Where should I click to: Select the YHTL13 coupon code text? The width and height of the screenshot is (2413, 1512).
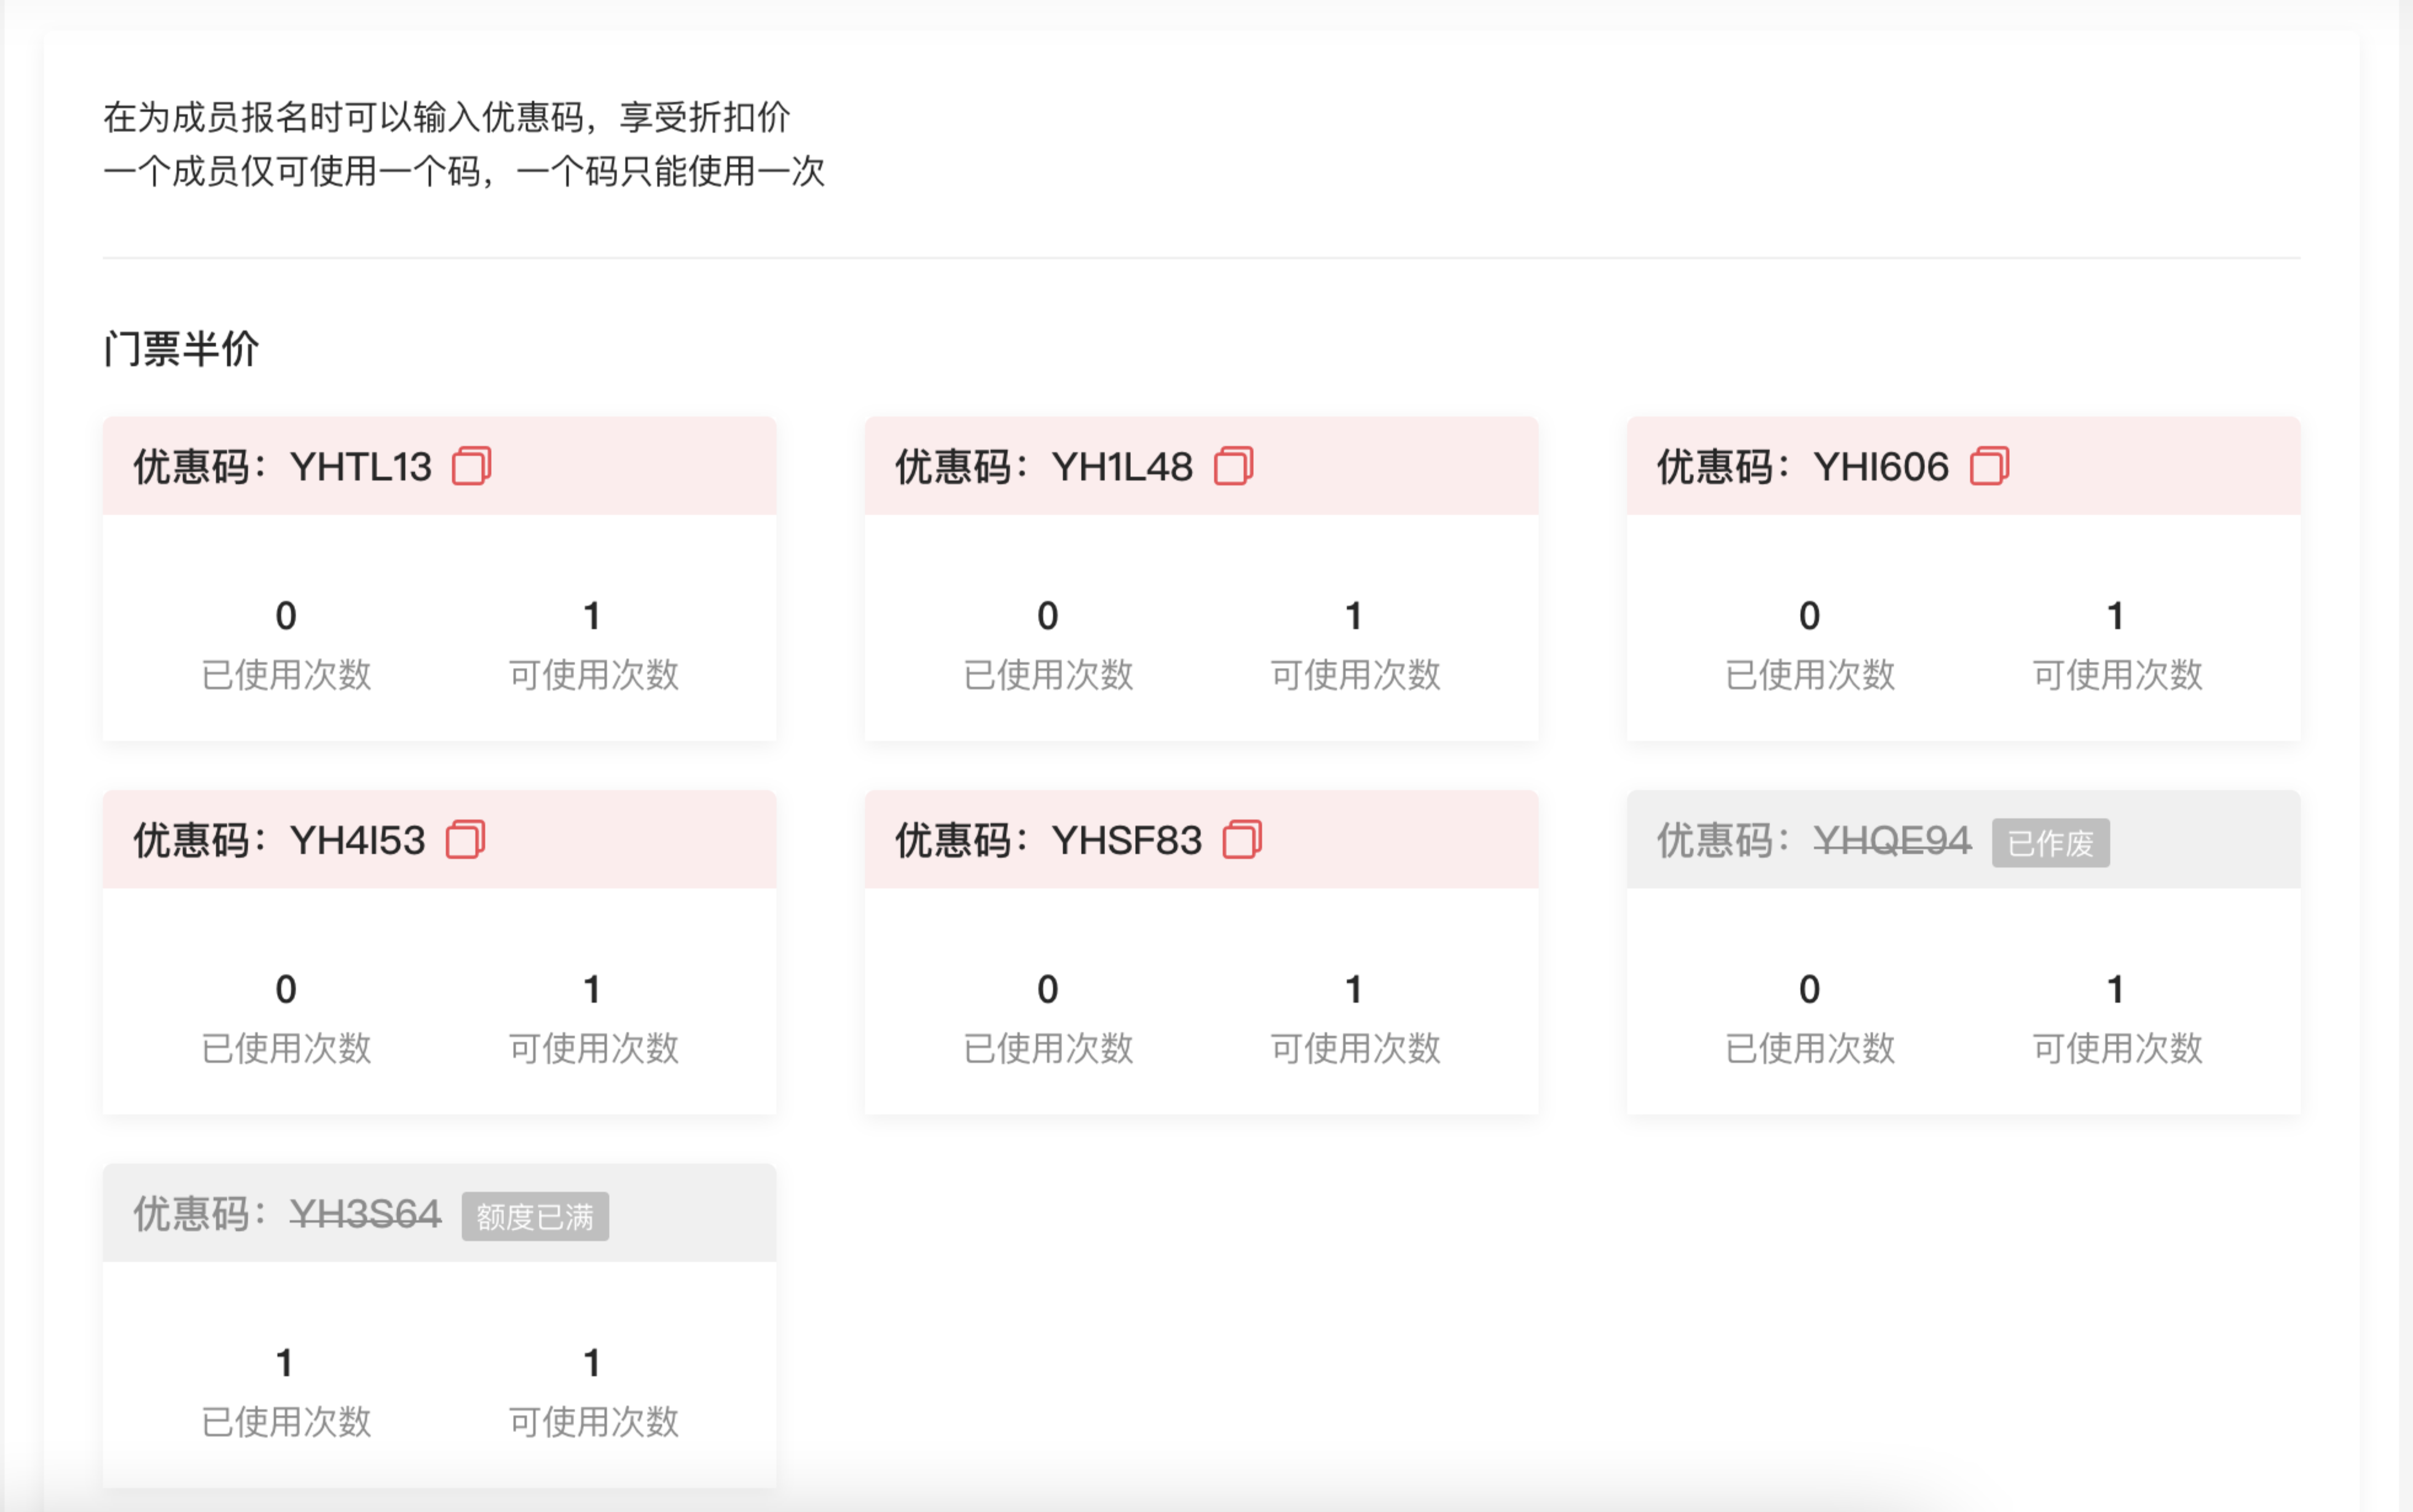click(360, 467)
